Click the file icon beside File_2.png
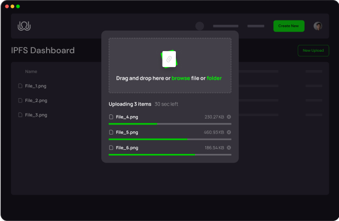Image resolution: width=339 pixels, height=221 pixels. click(x=20, y=101)
